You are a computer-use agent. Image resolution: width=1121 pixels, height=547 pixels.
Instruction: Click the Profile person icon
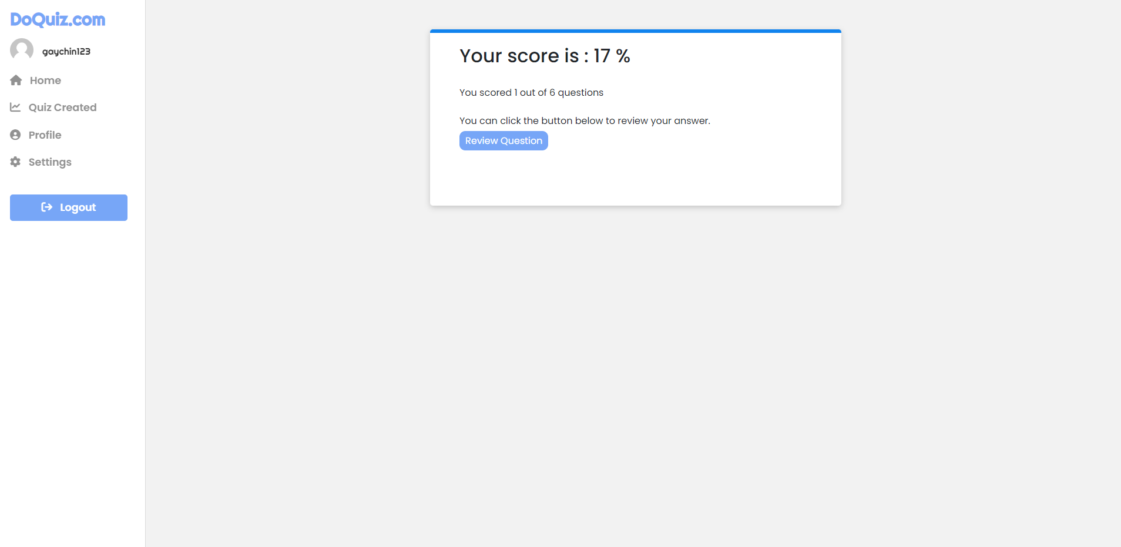click(15, 135)
